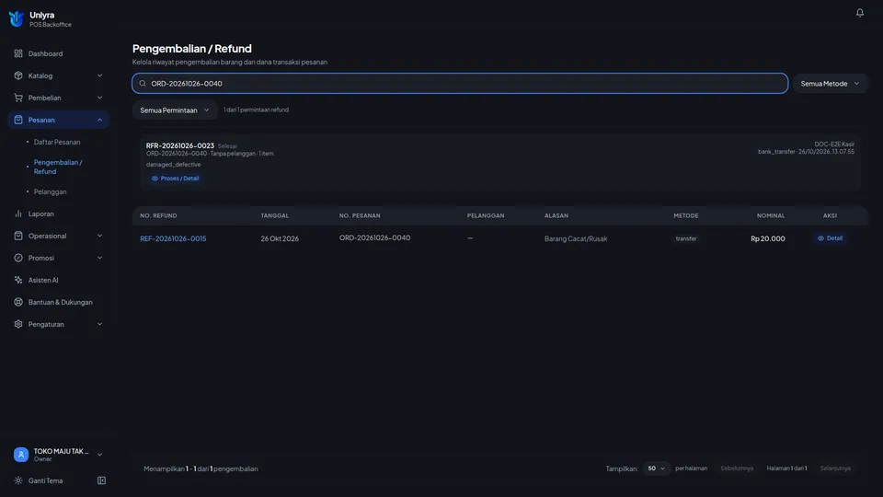Go to Laporan menu
The image size is (883, 497).
[59, 214]
